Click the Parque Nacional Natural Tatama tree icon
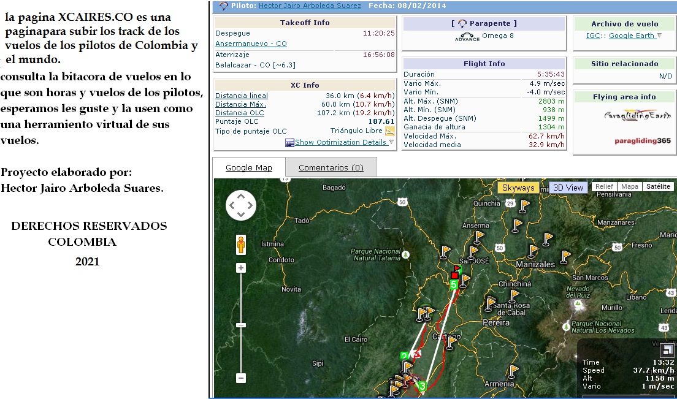Viewport: 677px width, 399px height. (x=405, y=254)
